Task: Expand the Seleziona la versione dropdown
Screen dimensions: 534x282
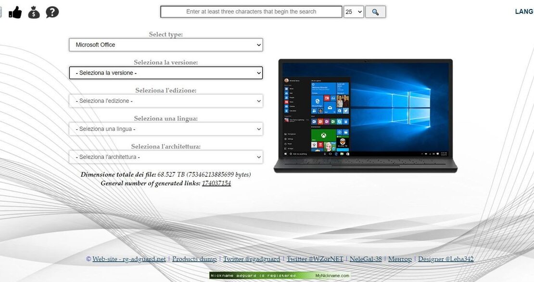Action: click(166, 73)
